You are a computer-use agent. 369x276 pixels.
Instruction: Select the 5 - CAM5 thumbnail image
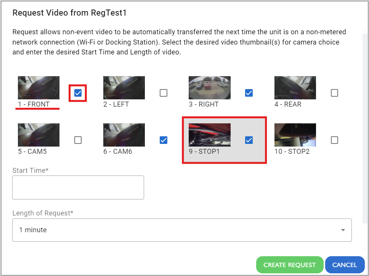[x=39, y=135]
